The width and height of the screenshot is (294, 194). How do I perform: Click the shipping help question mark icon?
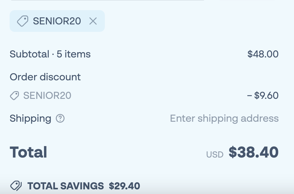tap(60, 118)
